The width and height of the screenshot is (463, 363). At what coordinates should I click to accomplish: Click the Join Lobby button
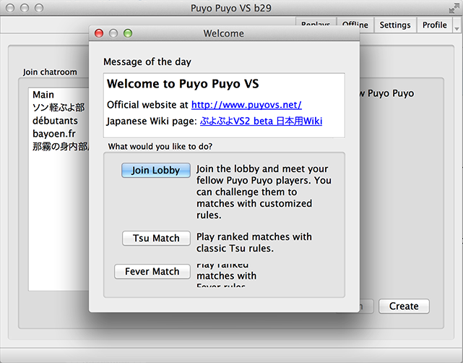pos(156,171)
